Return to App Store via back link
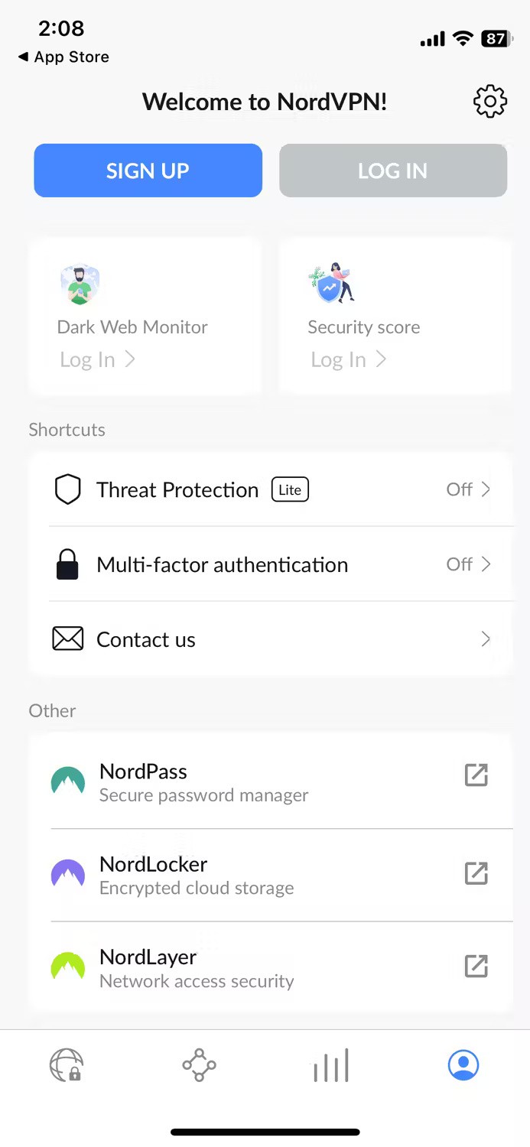Screen dimensions: 530x1147 pyautogui.click(x=64, y=57)
